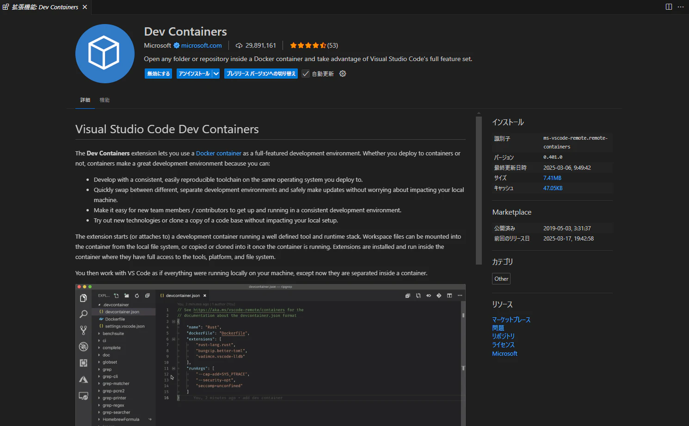Click the last updated date 2025-03-06, 9:49:42
689x426 pixels.
pos(567,168)
